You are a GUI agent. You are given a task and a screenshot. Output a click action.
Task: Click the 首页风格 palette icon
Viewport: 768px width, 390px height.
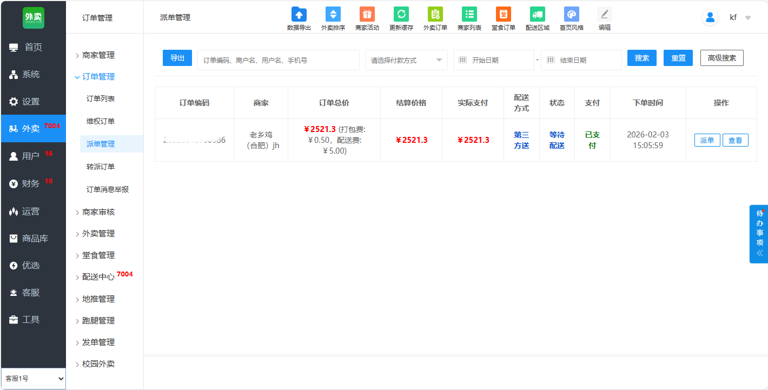click(571, 15)
